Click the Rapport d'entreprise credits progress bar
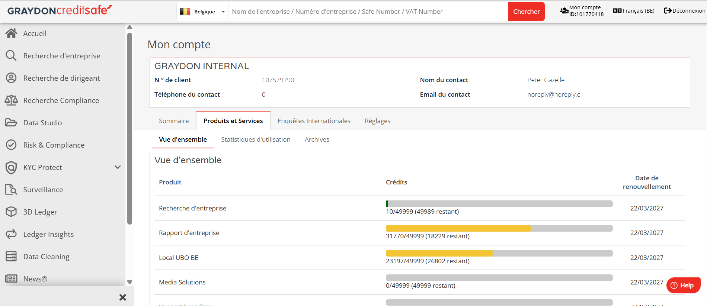Image resolution: width=707 pixels, height=306 pixels. 499,228
